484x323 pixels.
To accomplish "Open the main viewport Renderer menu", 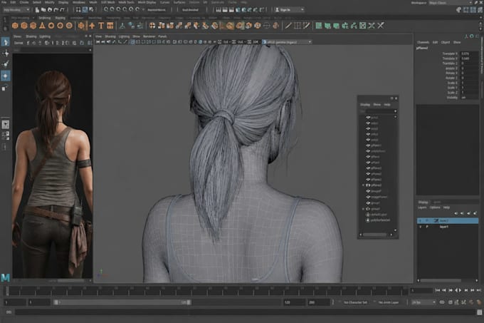I will pos(149,36).
